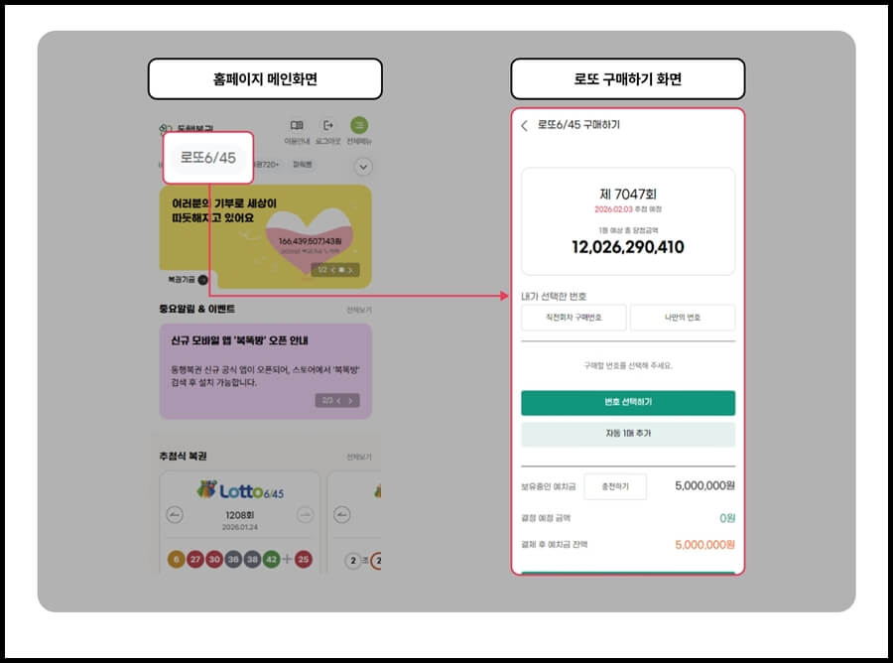Select the 로또6/45 category chip
Image resolution: width=893 pixels, height=663 pixels.
[x=208, y=158]
